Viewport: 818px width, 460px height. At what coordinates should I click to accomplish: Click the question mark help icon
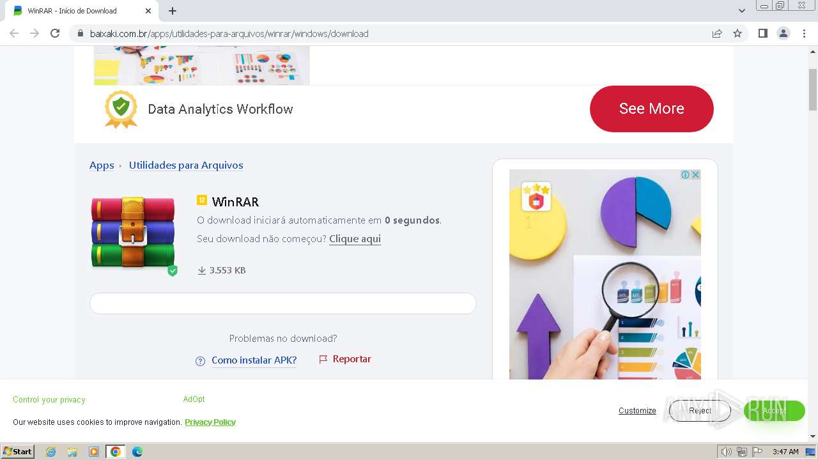point(201,361)
